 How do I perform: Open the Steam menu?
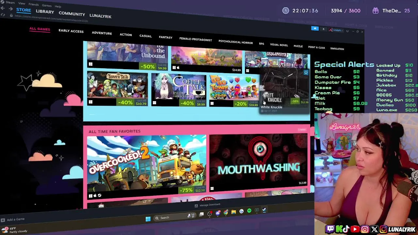click(x=10, y=2)
